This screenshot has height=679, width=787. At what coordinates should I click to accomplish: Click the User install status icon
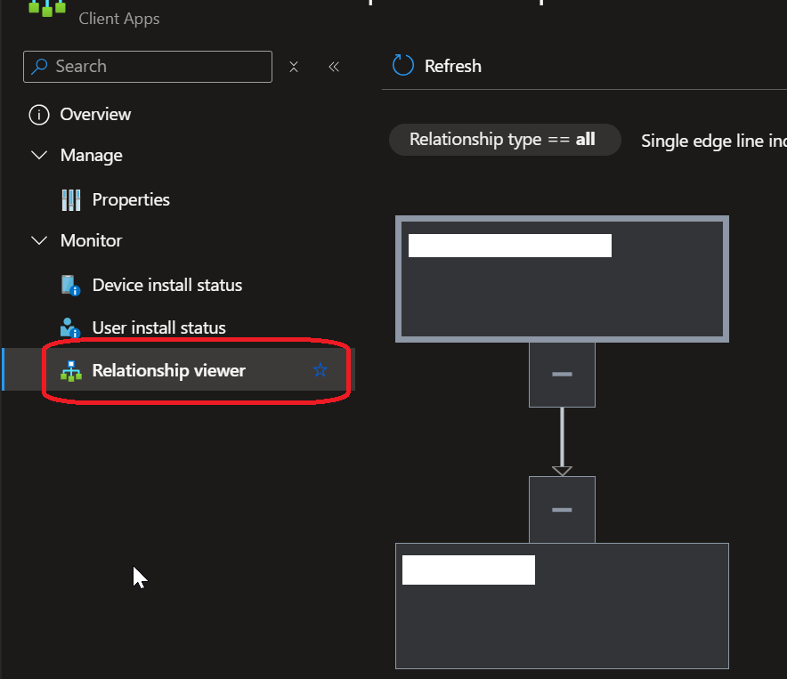pos(70,328)
